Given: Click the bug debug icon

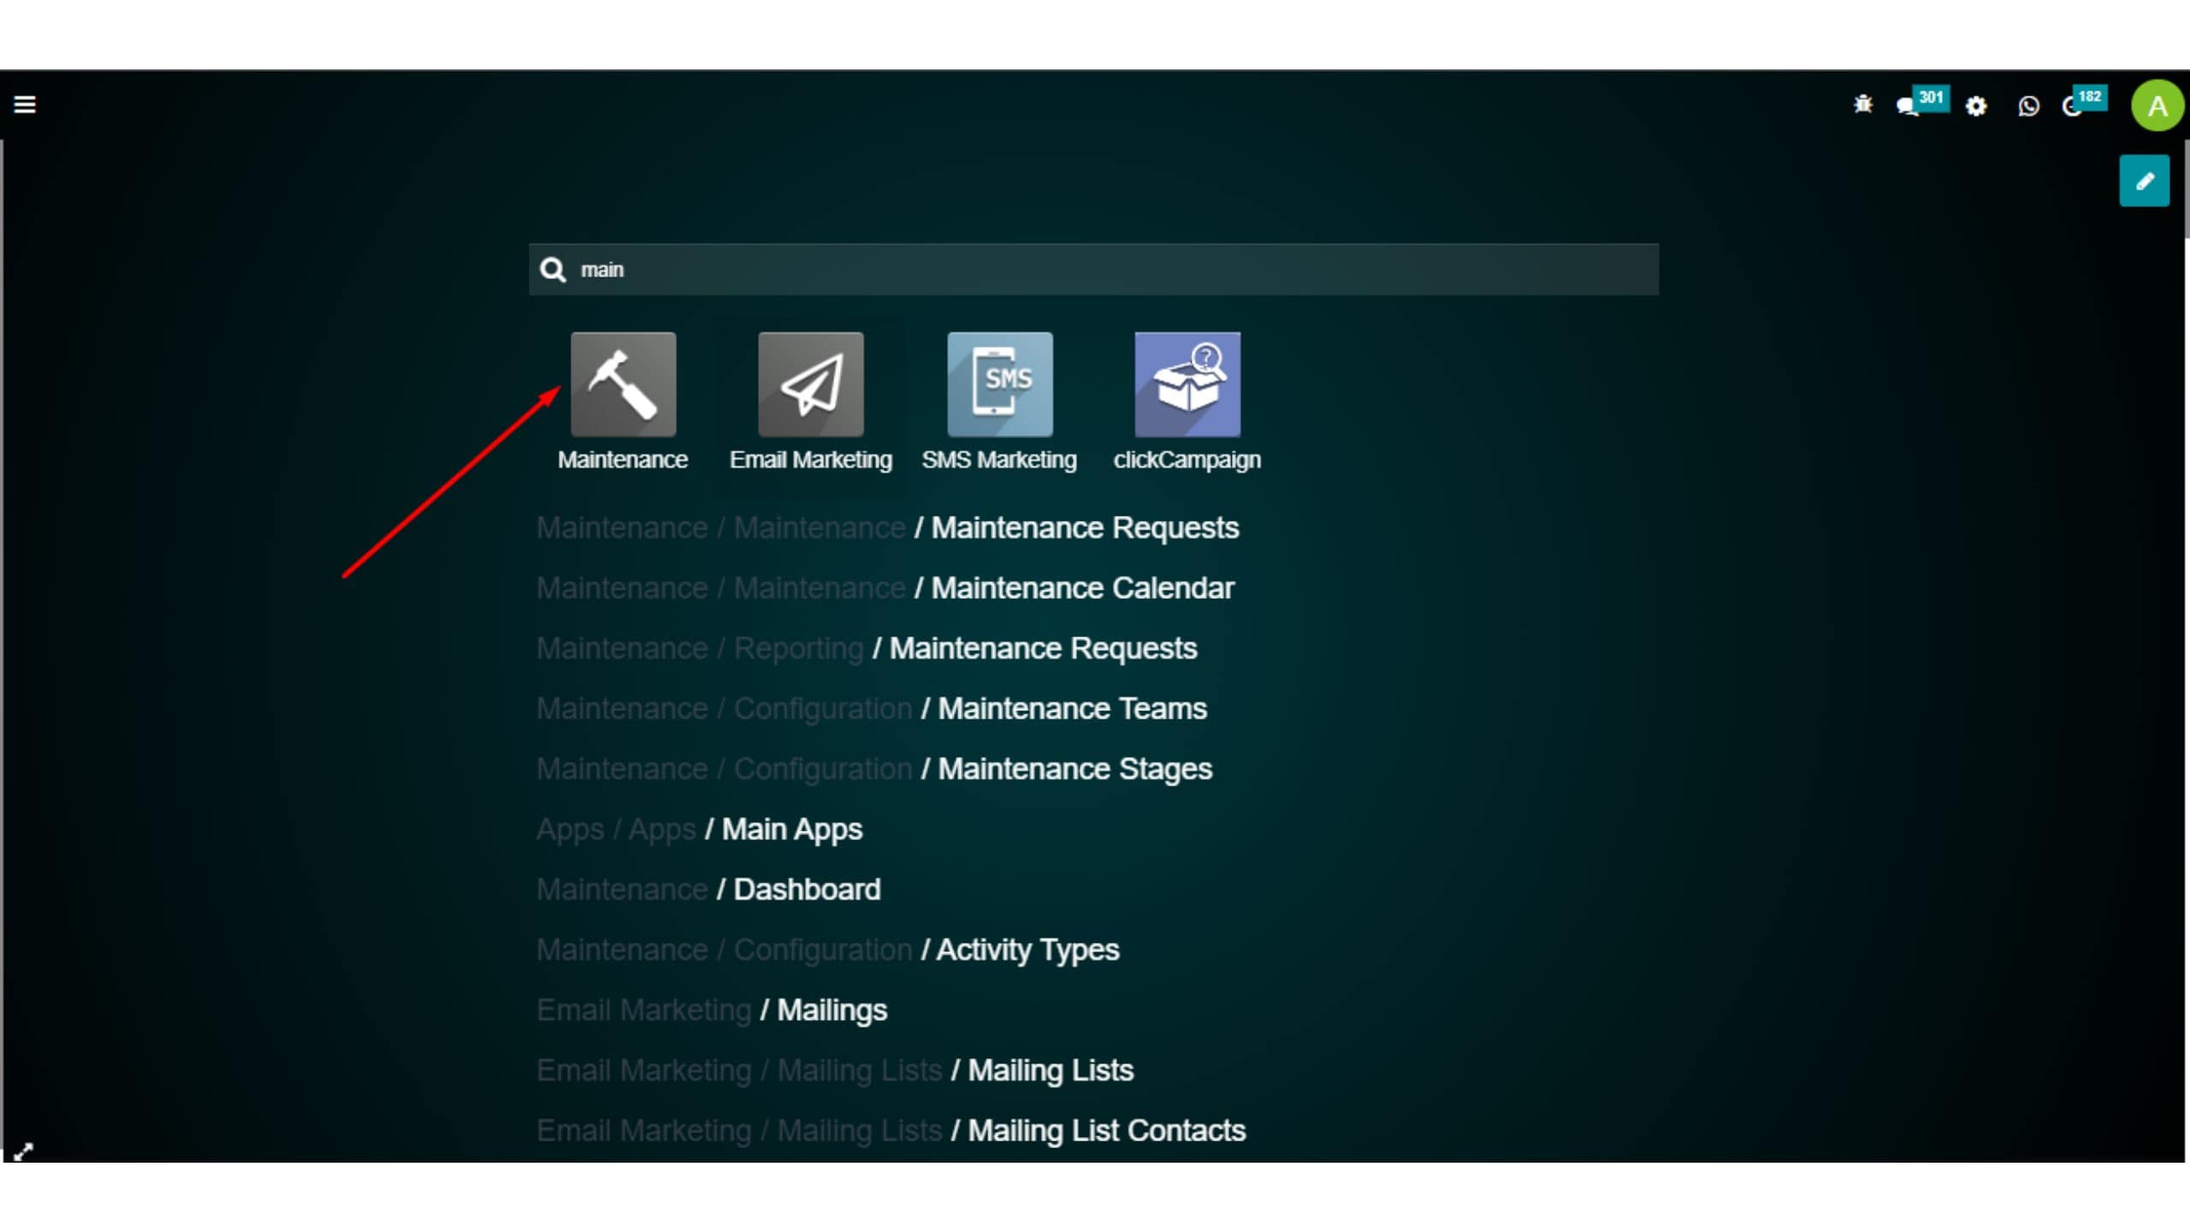Looking at the screenshot, I should 1862,105.
